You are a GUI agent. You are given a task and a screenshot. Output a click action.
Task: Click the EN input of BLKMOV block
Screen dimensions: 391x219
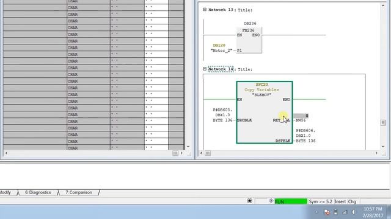coord(239,99)
